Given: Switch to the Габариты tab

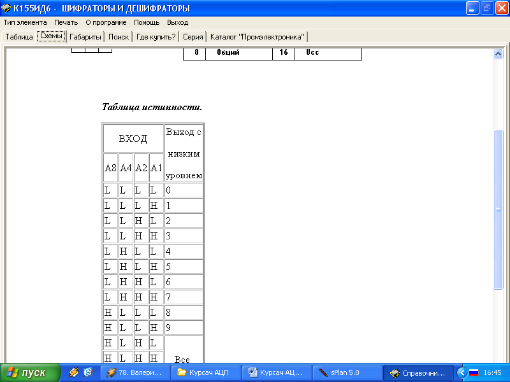Looking at the screenshot, I should click(85, 37).
